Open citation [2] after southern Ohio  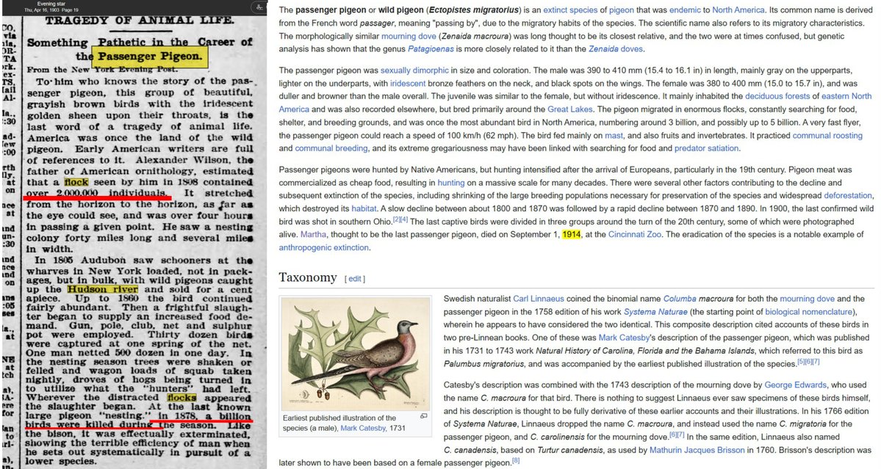click(396, 219)
